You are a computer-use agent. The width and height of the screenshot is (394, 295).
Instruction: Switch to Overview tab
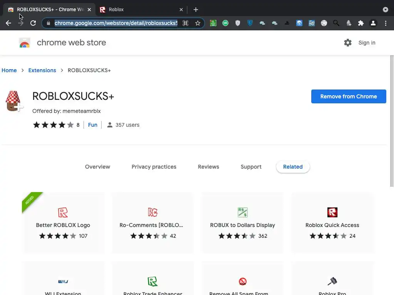(x=97, y=167)
